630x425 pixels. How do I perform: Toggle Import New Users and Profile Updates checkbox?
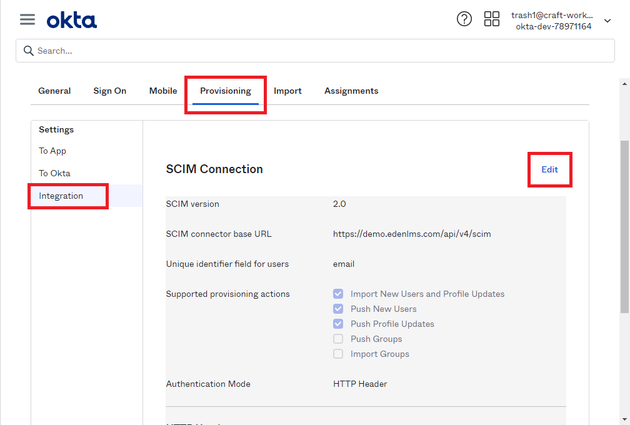coord(338,294)
